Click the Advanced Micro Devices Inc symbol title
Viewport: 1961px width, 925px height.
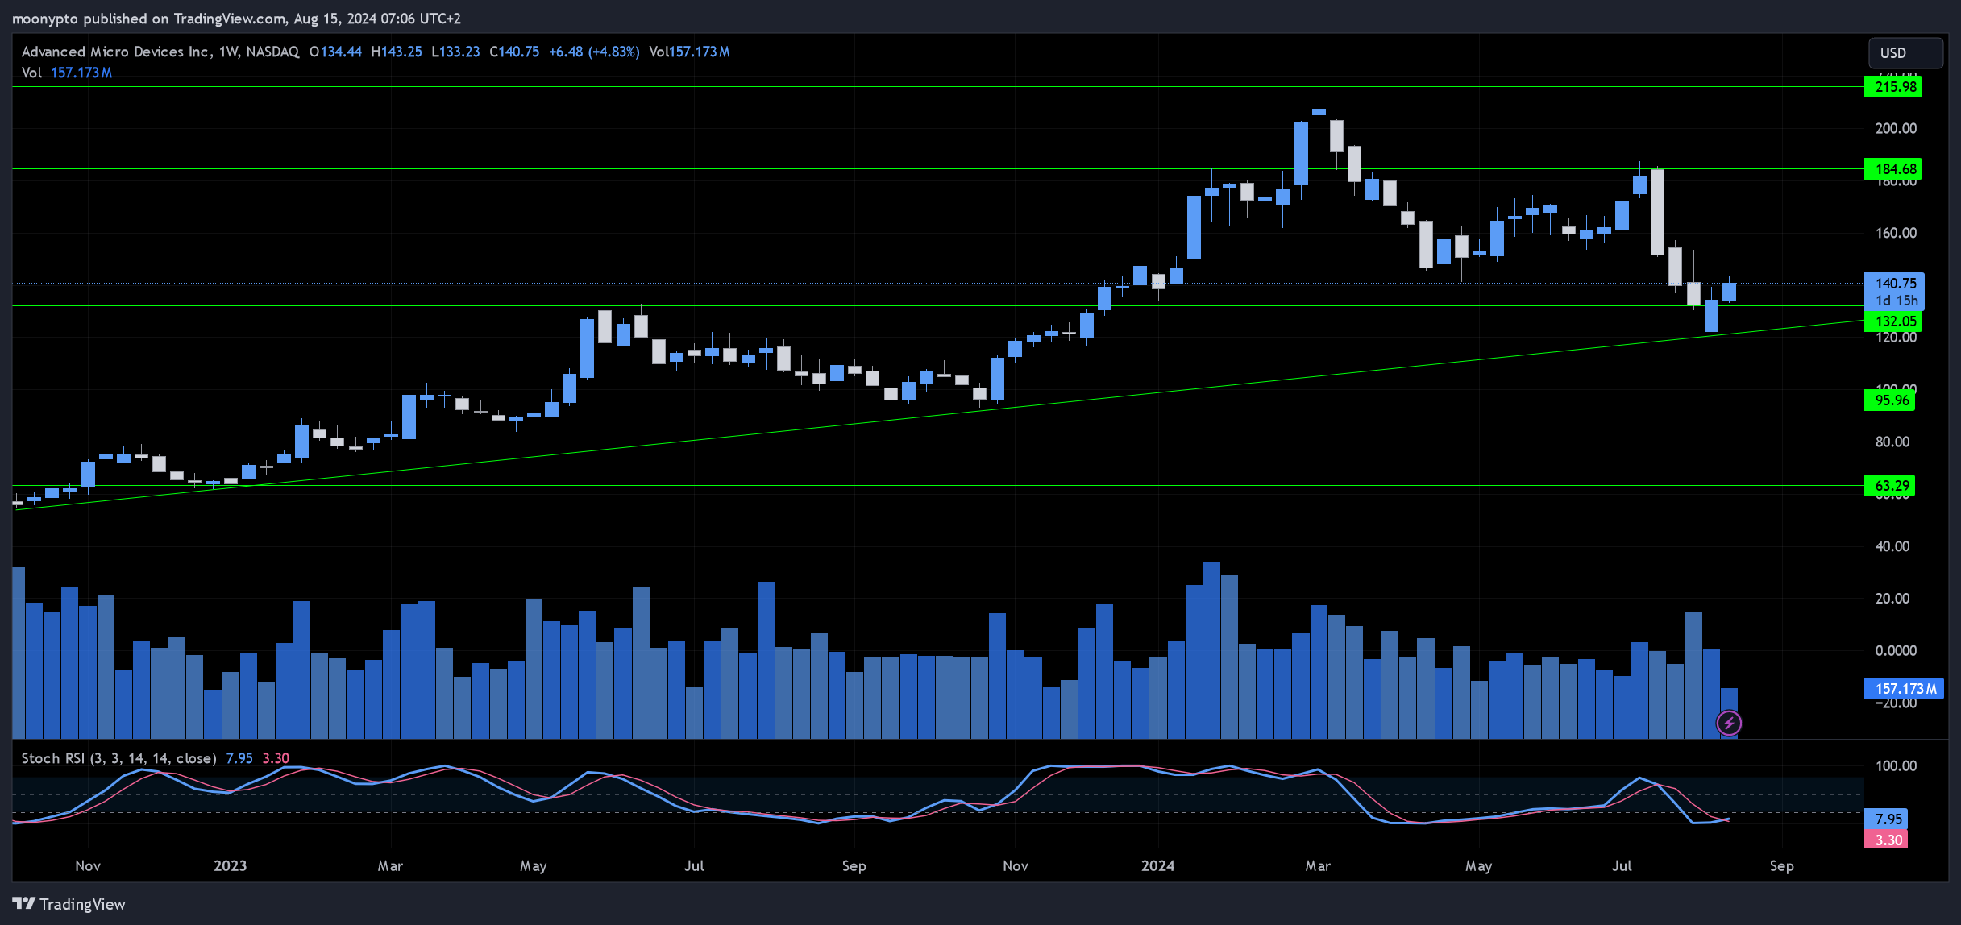pyautogui.click(x=116, y=52)
